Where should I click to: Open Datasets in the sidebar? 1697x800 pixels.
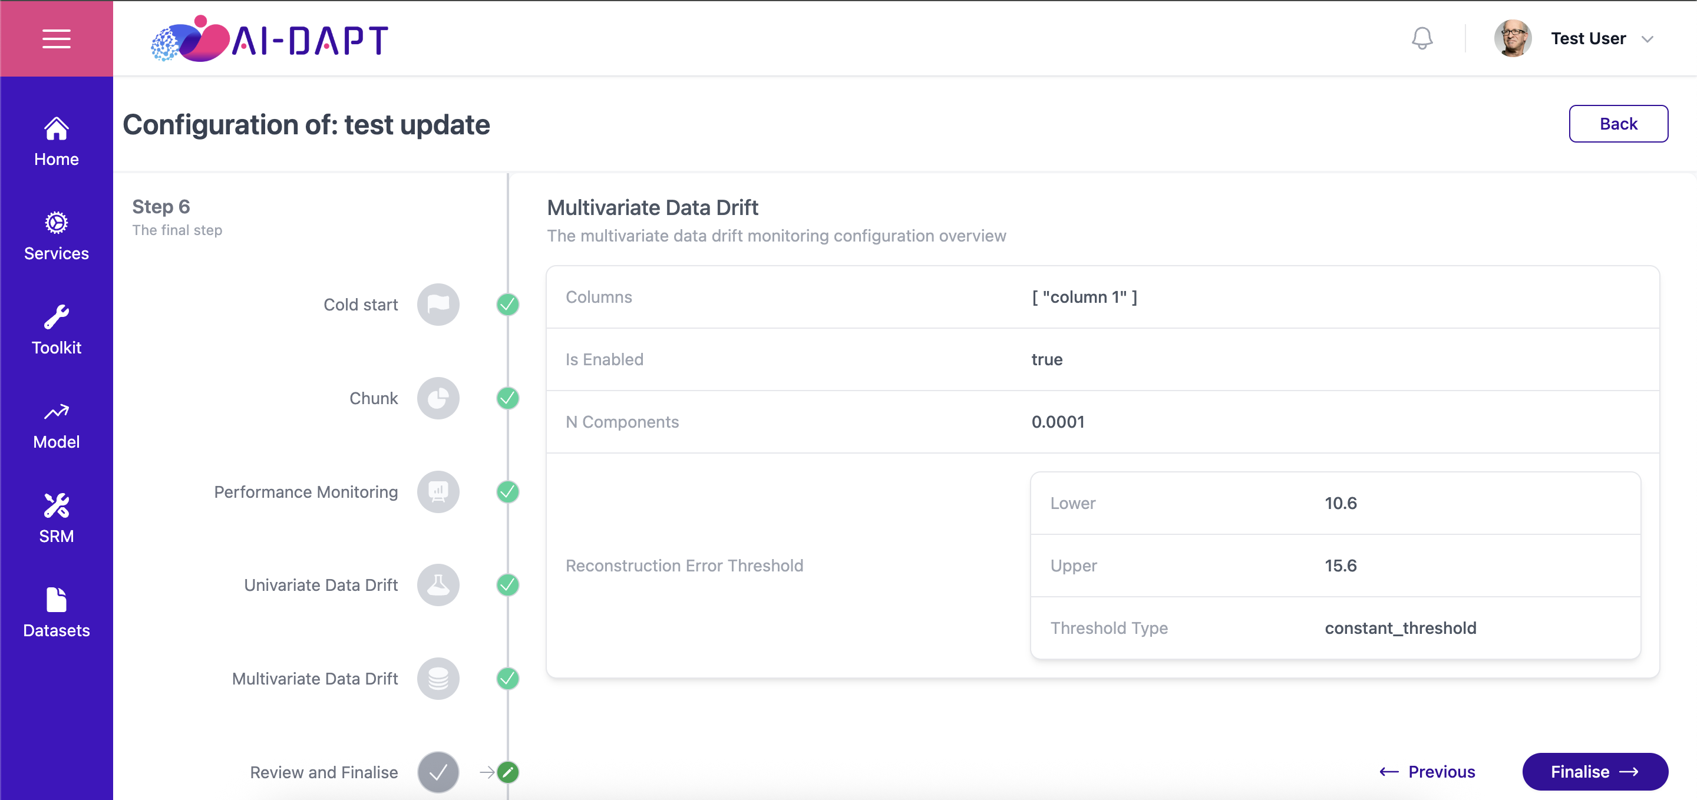click(x=56, y=612)
